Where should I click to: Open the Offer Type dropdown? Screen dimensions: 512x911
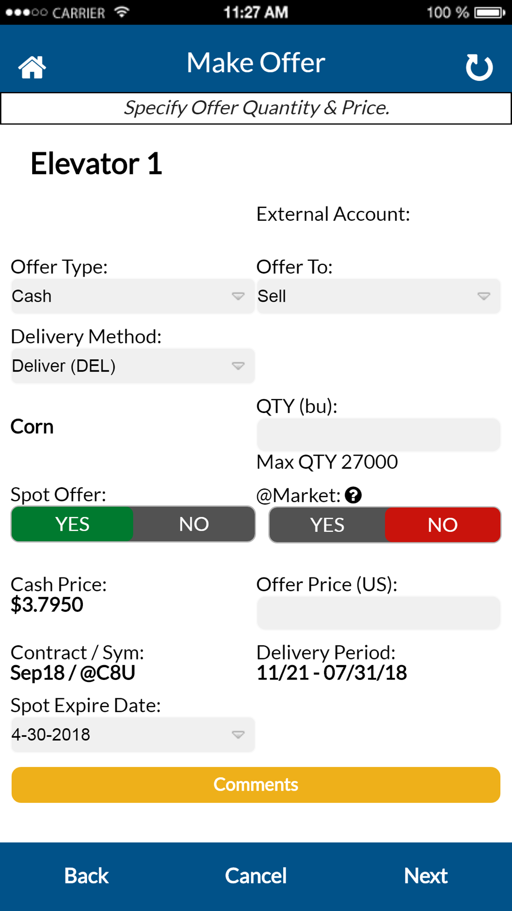pos(133,296)
